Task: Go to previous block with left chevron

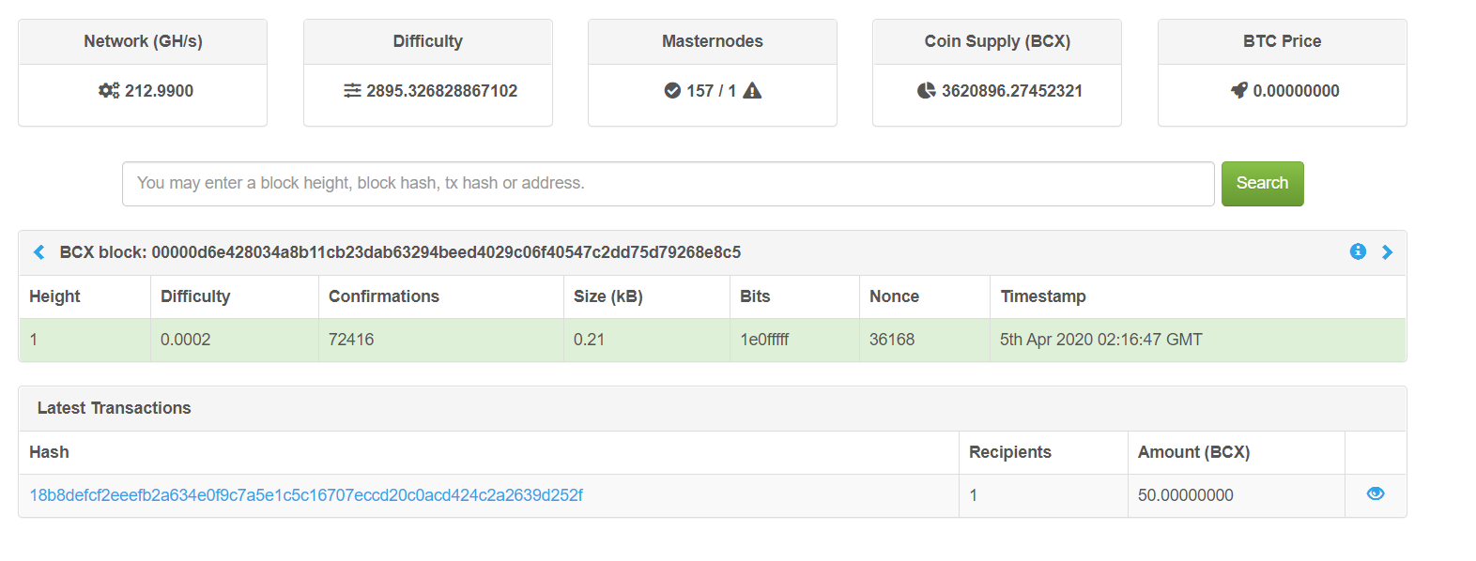Action: [x=38, y=252]
